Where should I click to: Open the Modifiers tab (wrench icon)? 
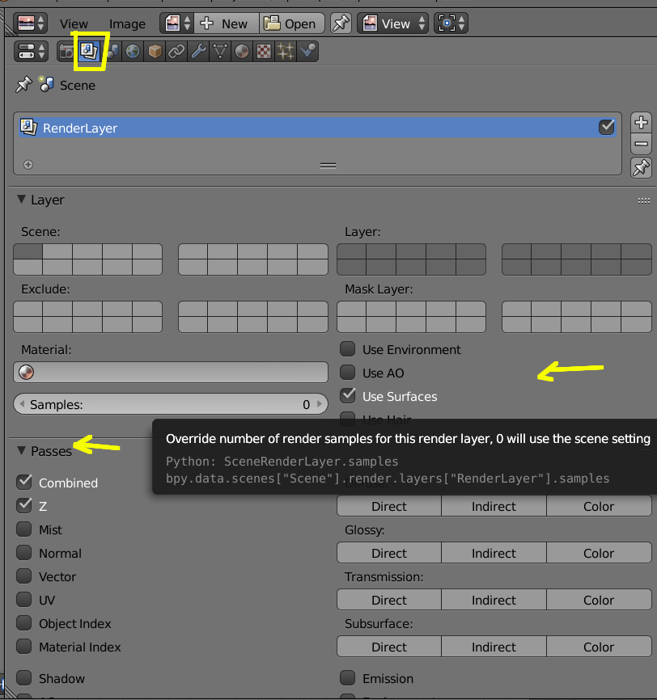pyautogui.click(x=198, y=52)
